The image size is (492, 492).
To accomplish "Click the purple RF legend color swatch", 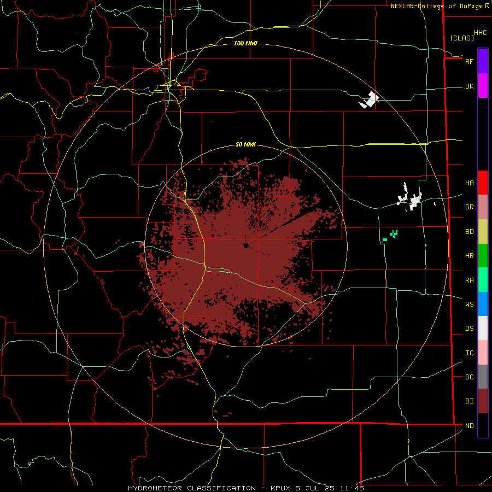I will pos(483,61).
